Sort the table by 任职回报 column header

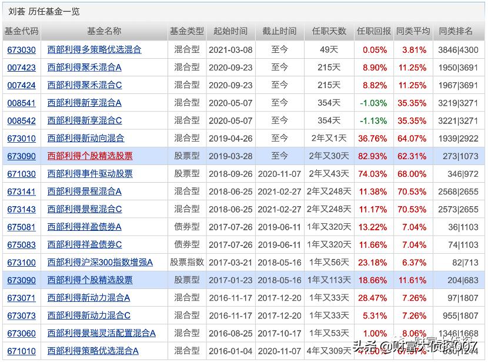(x=372, y=32)
